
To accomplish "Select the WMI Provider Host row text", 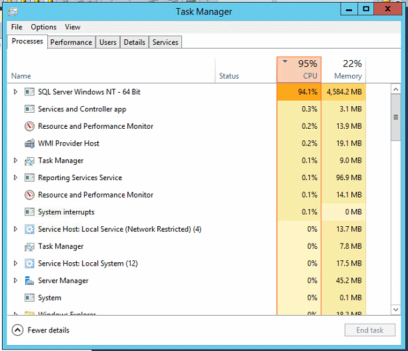I will (x=69, y=143).
